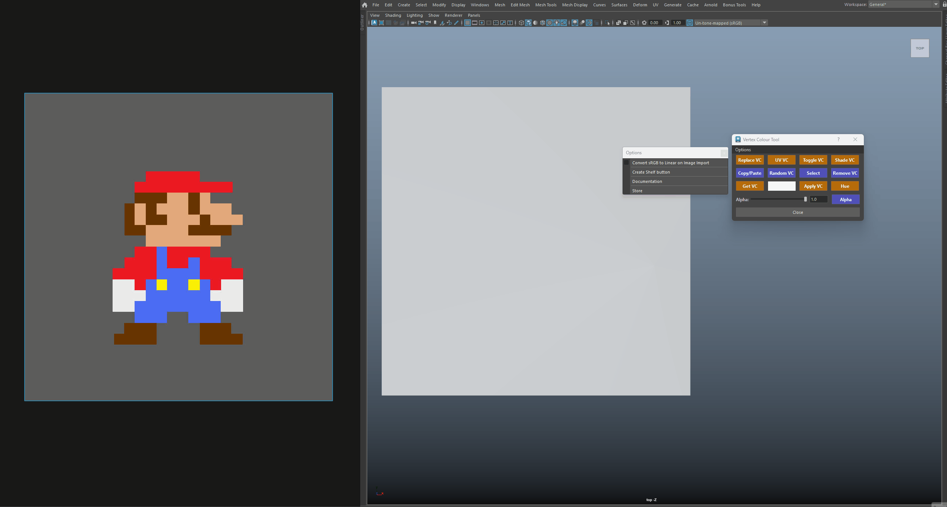Viewport: 947px width, 507px height.
Task: Toggle Use All Lights bulb icon
Action: click(x=557, y=23)
